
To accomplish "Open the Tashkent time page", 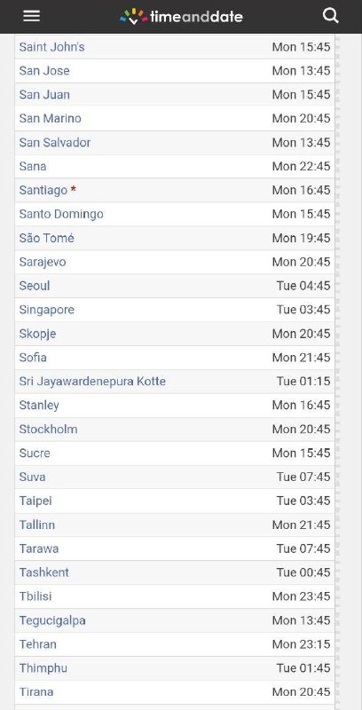I will 43,572.
